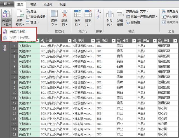Click the 删除行 remove rows icon

88,13
